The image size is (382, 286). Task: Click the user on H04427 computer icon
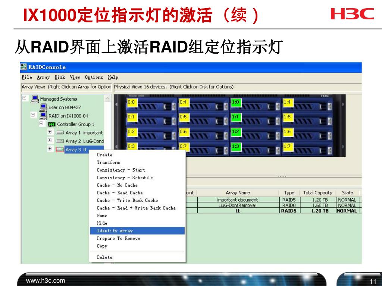(x=43, y=107)
